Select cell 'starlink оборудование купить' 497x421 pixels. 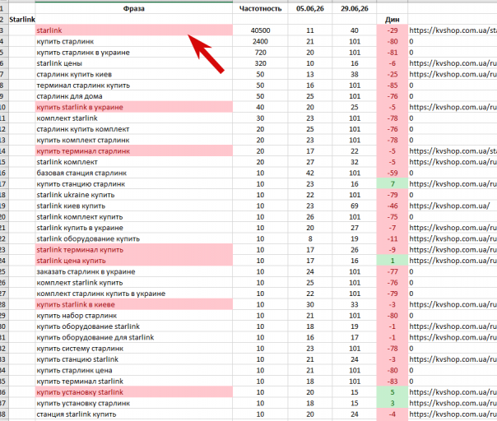(x=134, y=238)
